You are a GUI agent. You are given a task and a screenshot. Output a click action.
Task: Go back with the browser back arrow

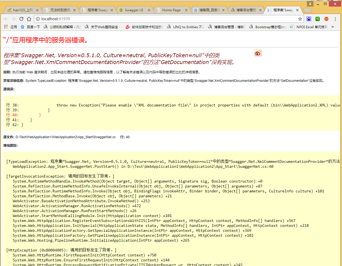6,19
